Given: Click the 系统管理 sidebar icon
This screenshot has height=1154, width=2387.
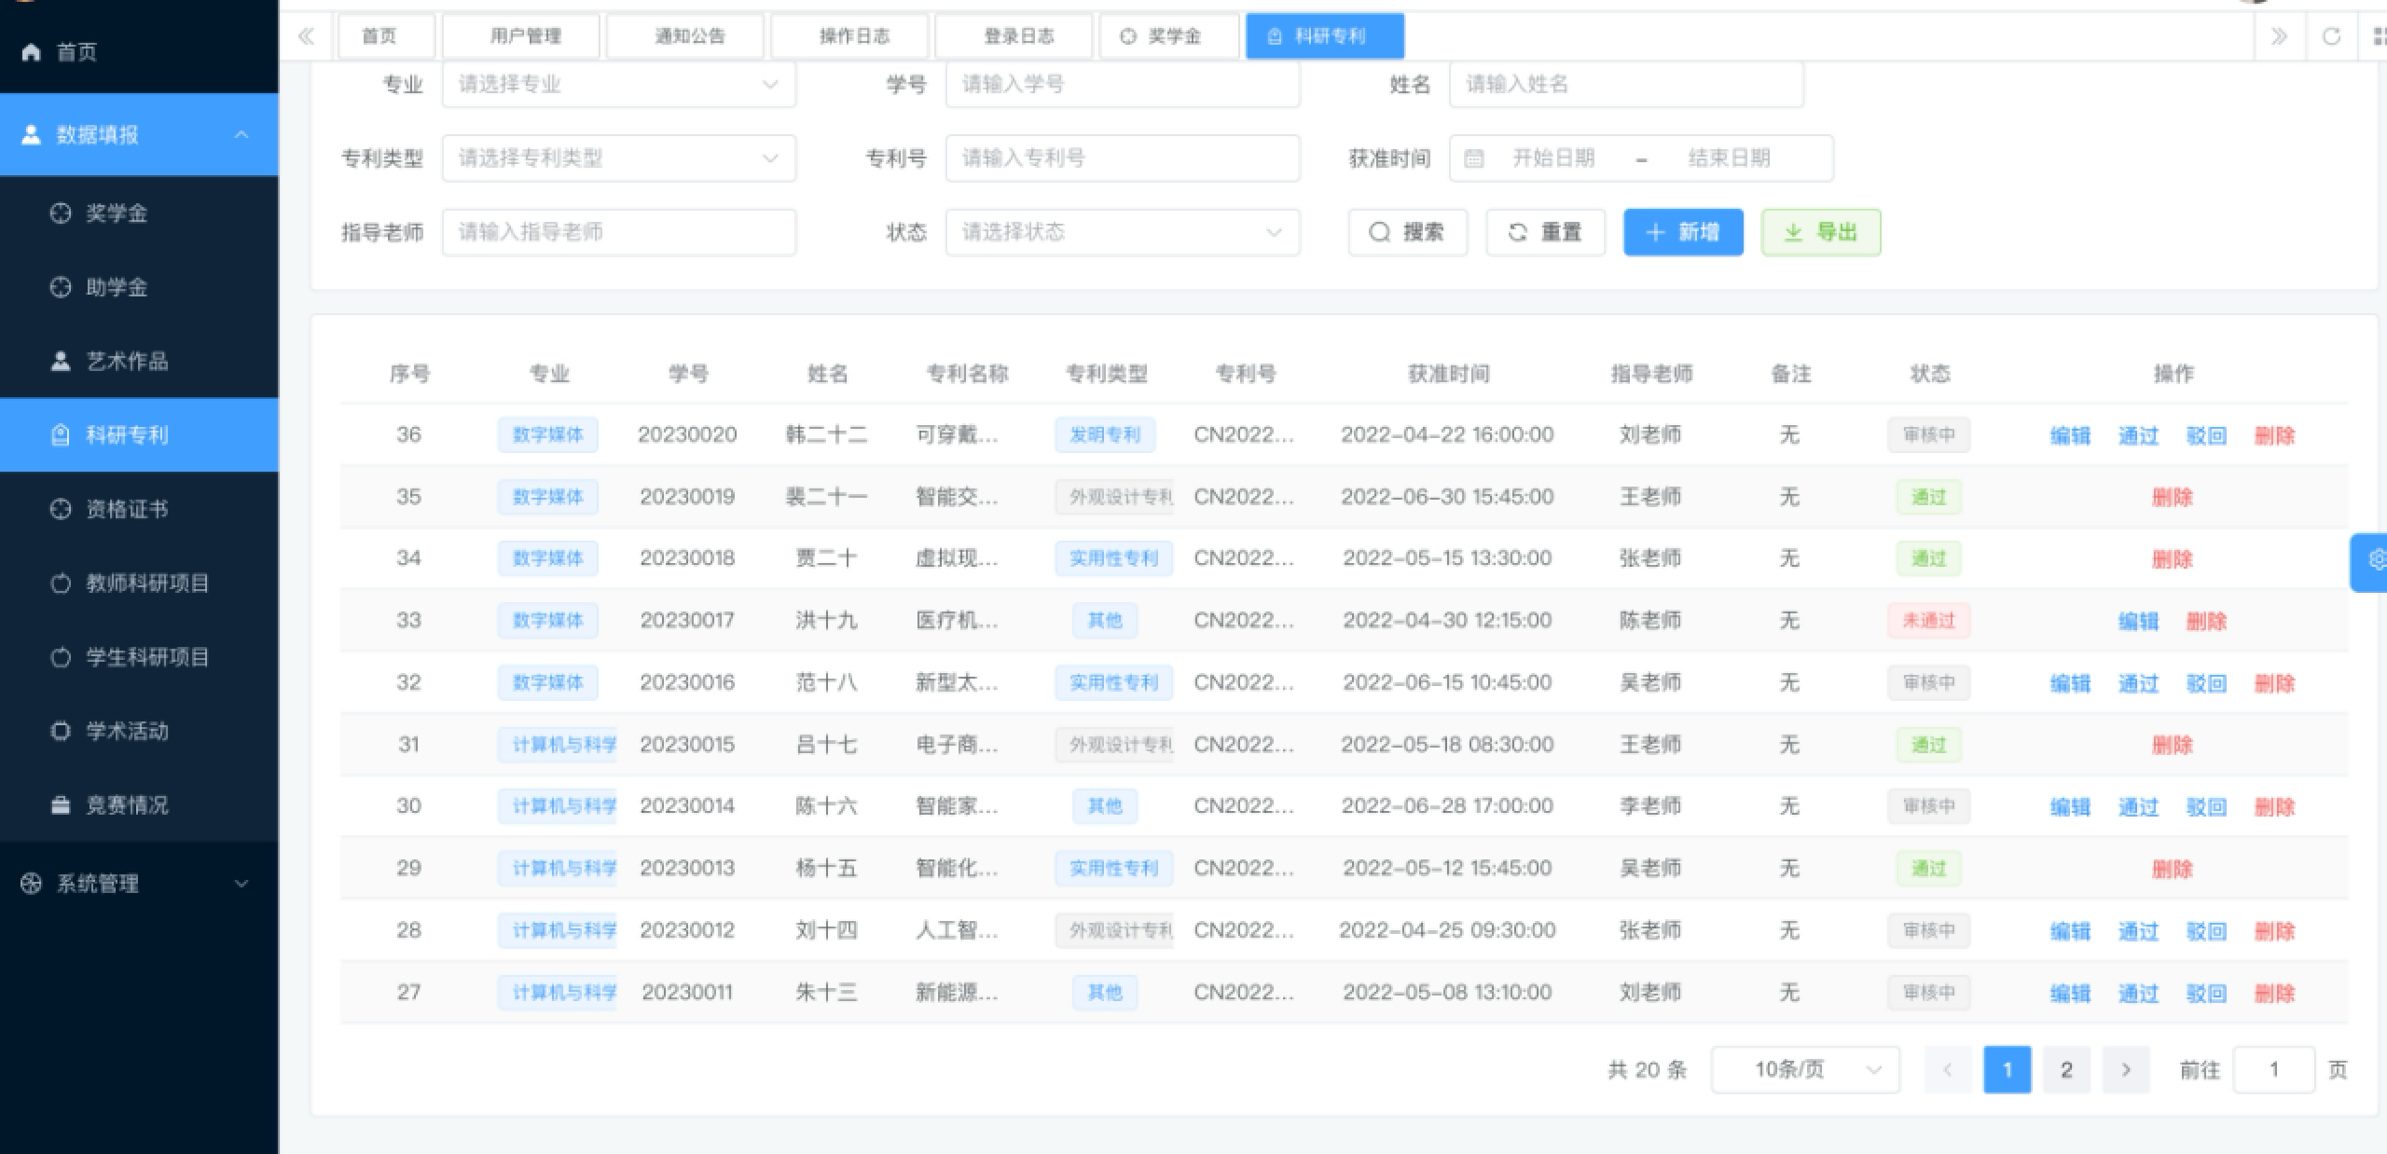Looking at the screenshot, I should [x=31, y=884].
